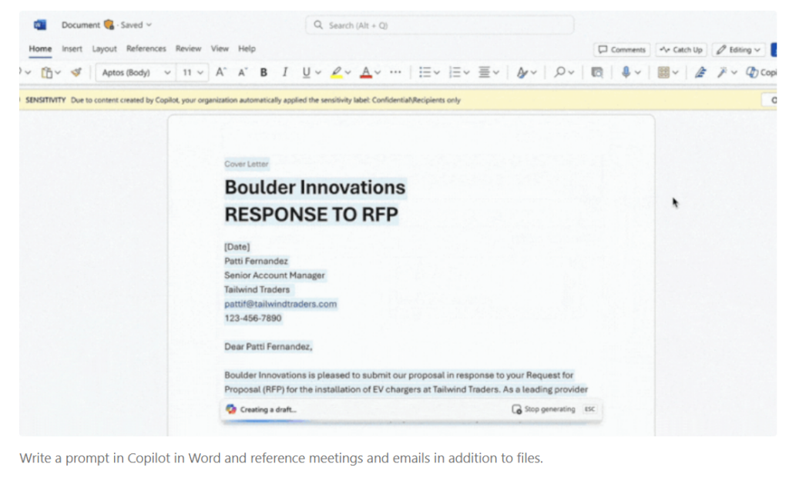Decrease font size with shrink font icon
The image size is (789, 494).
coord(243,72)
